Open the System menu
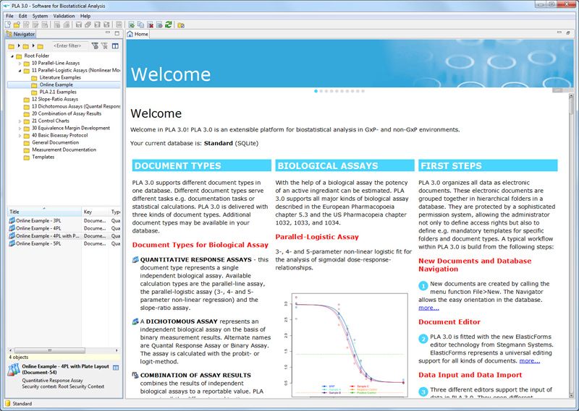579x411 pixels. pos(40,16)
